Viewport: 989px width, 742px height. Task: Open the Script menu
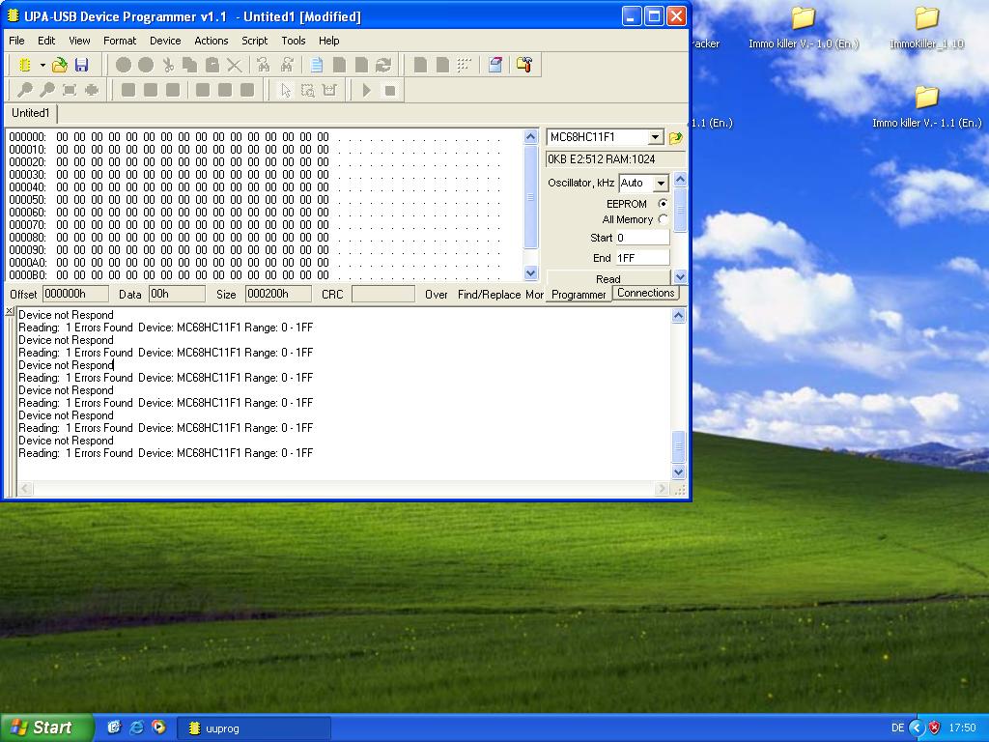254,41
